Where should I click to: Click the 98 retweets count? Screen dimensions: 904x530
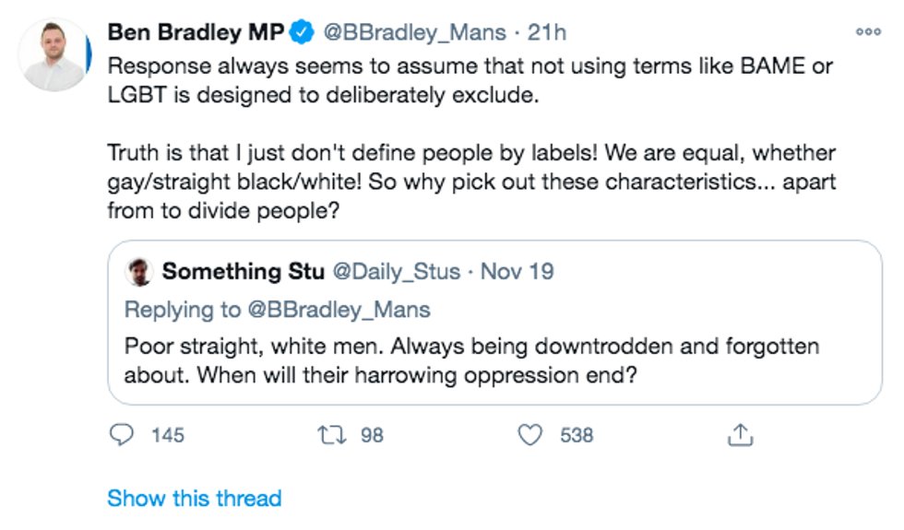click(x=372, y=435)
